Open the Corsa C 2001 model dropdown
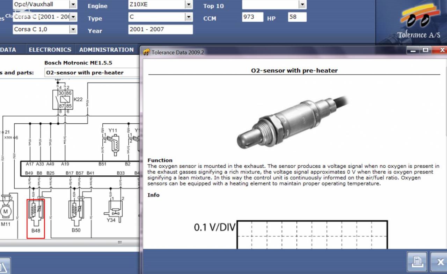This screenshot has height=274, width=447. point(73,17)
